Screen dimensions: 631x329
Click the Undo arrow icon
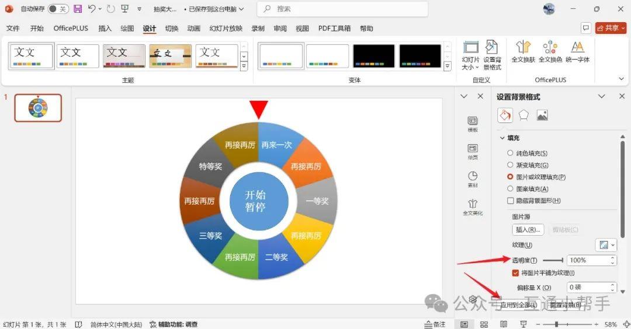click(92, 8)
